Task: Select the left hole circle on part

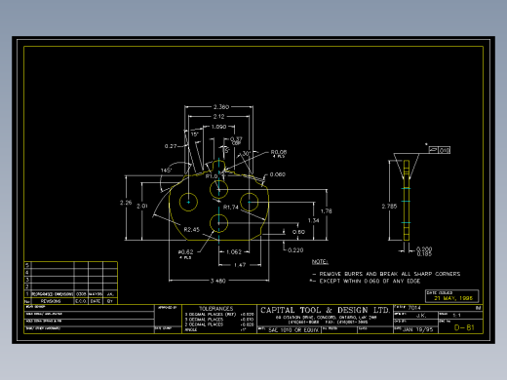Action: point(188,202)
